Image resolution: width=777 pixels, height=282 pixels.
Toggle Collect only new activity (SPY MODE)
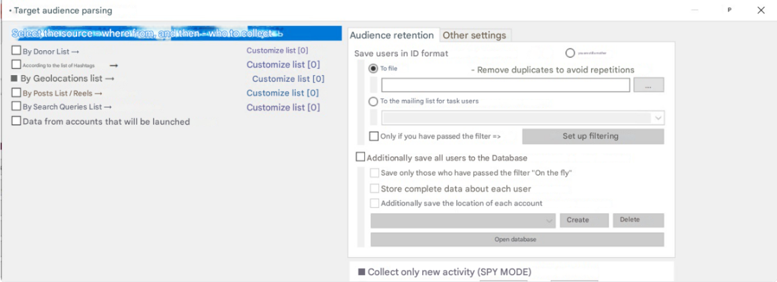361,271
